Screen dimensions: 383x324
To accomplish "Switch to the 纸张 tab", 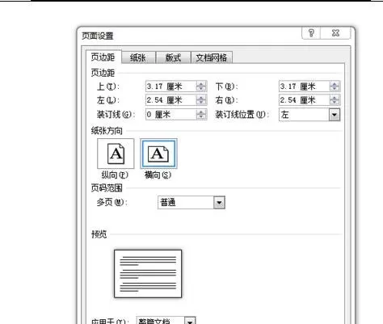I will [x=138, y=57].
